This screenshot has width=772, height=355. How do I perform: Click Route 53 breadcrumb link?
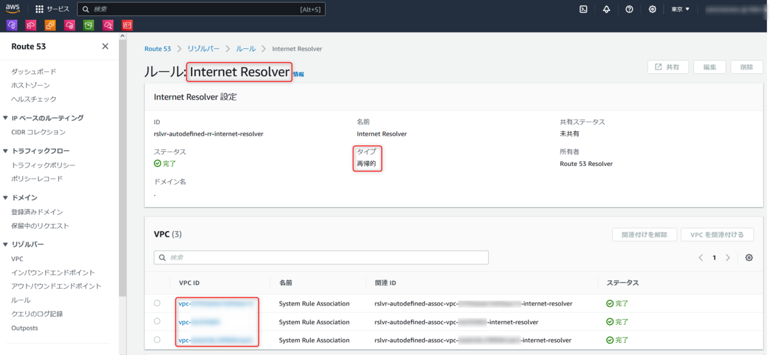click(x=158, y=49)
